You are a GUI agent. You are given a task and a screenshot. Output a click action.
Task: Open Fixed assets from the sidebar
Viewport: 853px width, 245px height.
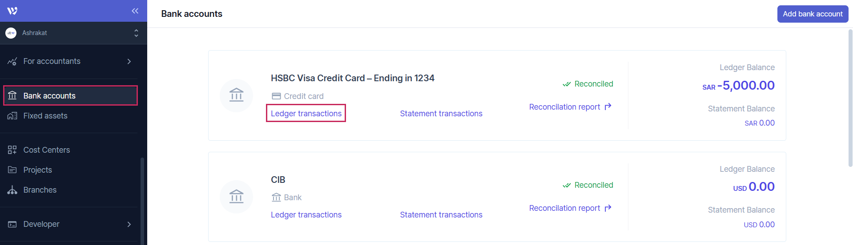click(45, 116)
